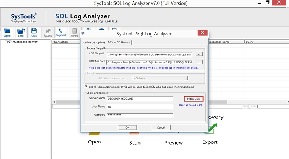Screen dimensions: 289x159
Task: Click the Order clipboard icon
Action: click(74, 33)
